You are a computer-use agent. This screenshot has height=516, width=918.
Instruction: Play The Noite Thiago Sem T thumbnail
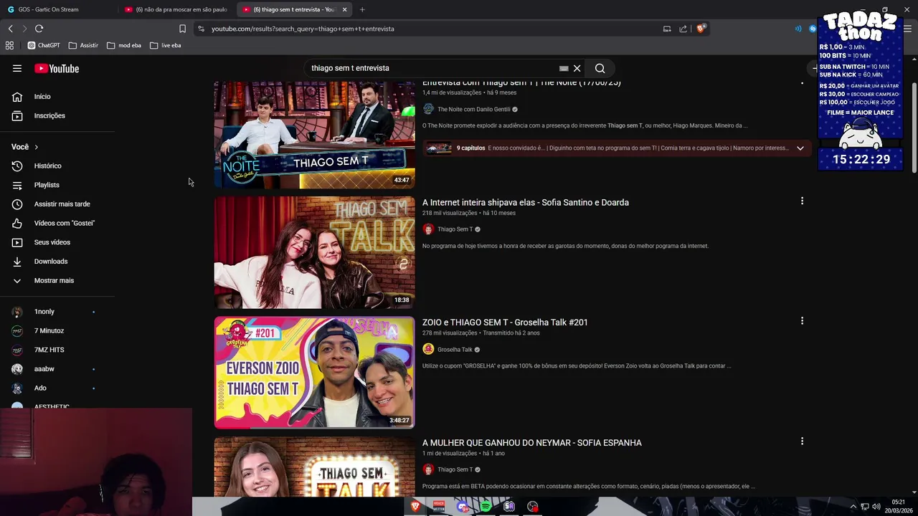(314, 135)
